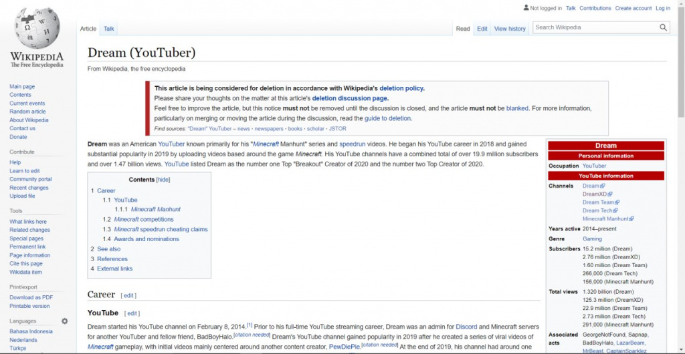Click Cite this page link
The image size is (685, 354).
(x=26, y=264)
